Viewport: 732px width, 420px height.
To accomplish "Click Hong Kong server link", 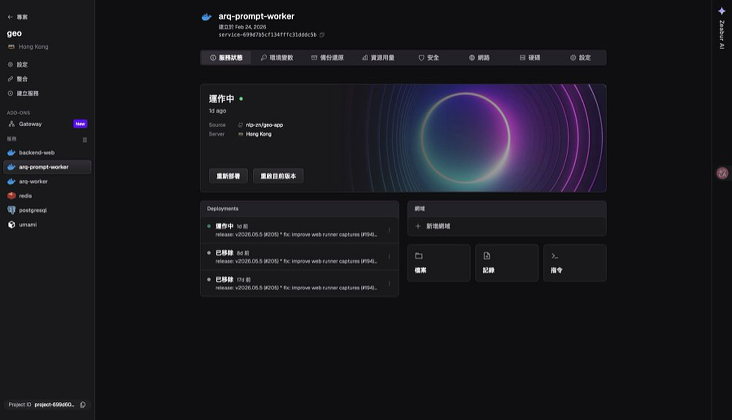I will 258,134.
